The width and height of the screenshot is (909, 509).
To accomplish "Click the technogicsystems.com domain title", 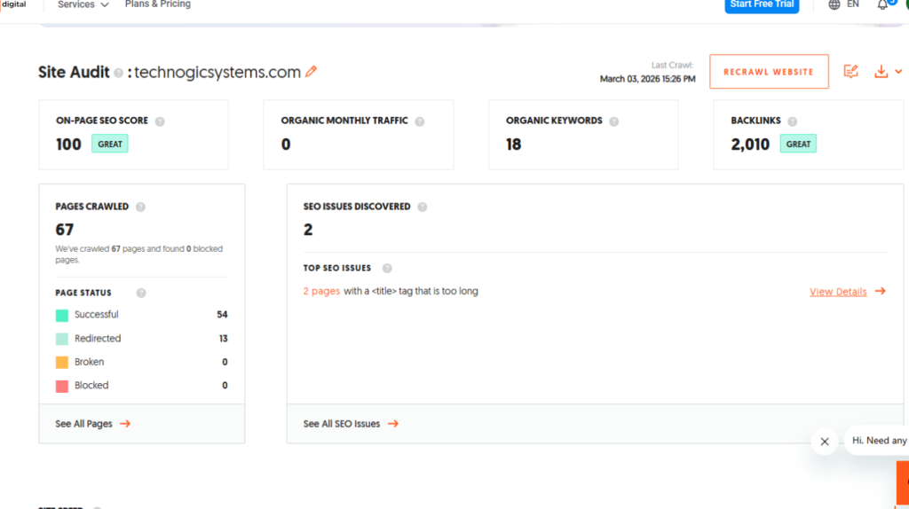I will 217,73.
